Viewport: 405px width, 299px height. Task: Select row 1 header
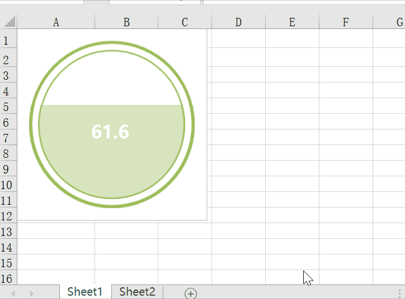coord(8,38)
